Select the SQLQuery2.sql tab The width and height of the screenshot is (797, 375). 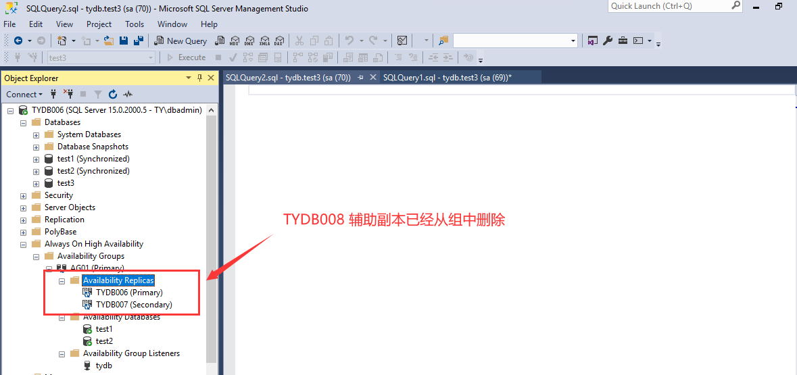tap(288, 77)
